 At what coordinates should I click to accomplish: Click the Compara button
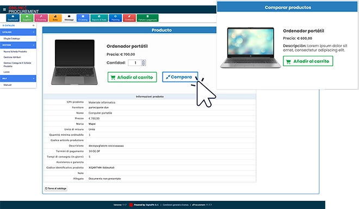pyautogui.click(x=180, y=77)
